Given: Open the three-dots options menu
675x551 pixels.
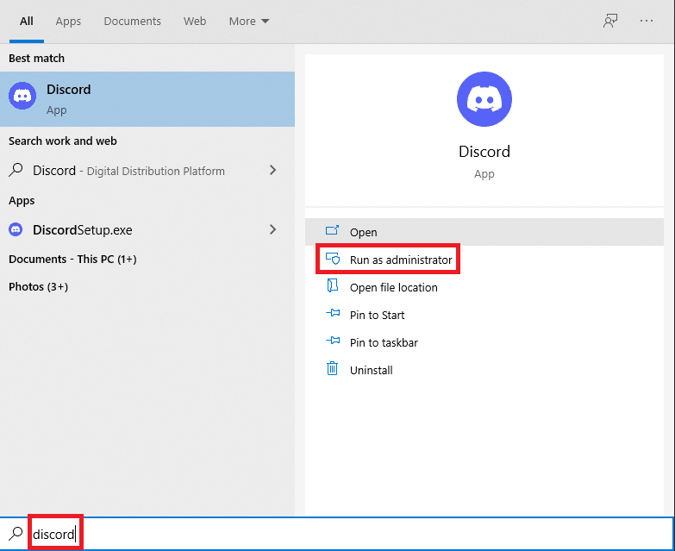Looking at the screenshot, I should 647,21.
